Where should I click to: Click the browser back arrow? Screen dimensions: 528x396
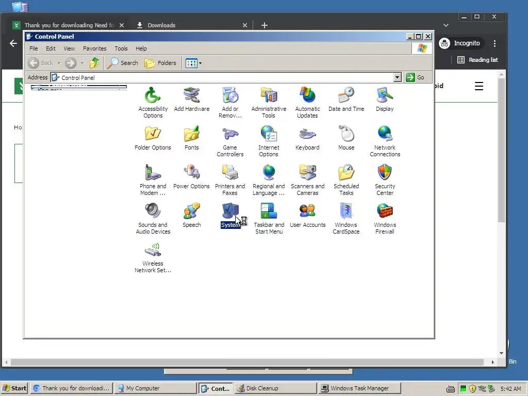tap(13, 43)
